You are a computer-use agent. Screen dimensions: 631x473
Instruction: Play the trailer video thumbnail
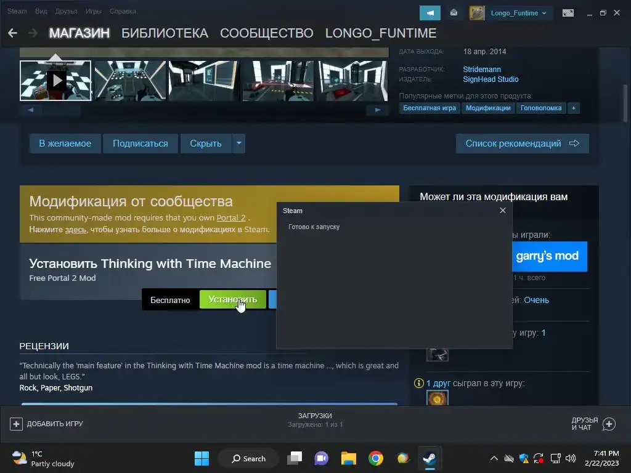55,81
